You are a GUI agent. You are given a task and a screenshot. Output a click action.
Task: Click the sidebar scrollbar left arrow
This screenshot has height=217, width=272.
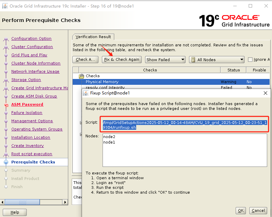coord(2,202)
